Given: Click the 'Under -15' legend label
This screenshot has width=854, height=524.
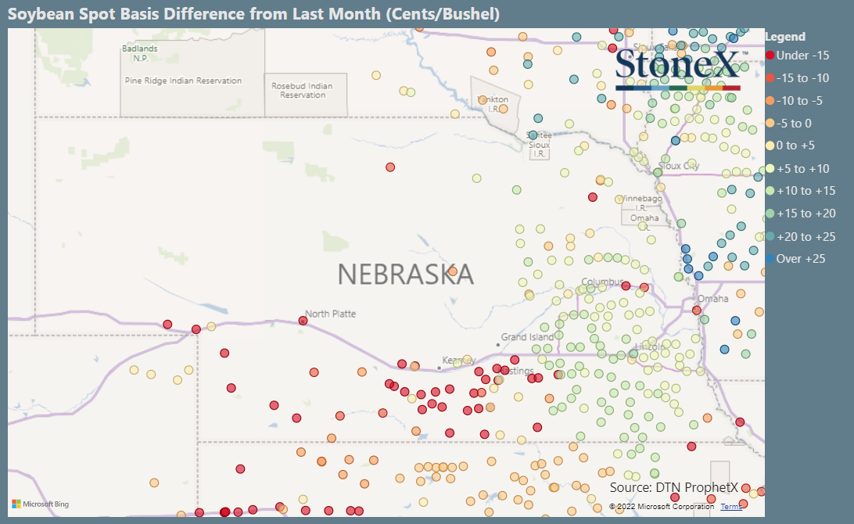Looking at the screenshot, I should tap(803, 55).
